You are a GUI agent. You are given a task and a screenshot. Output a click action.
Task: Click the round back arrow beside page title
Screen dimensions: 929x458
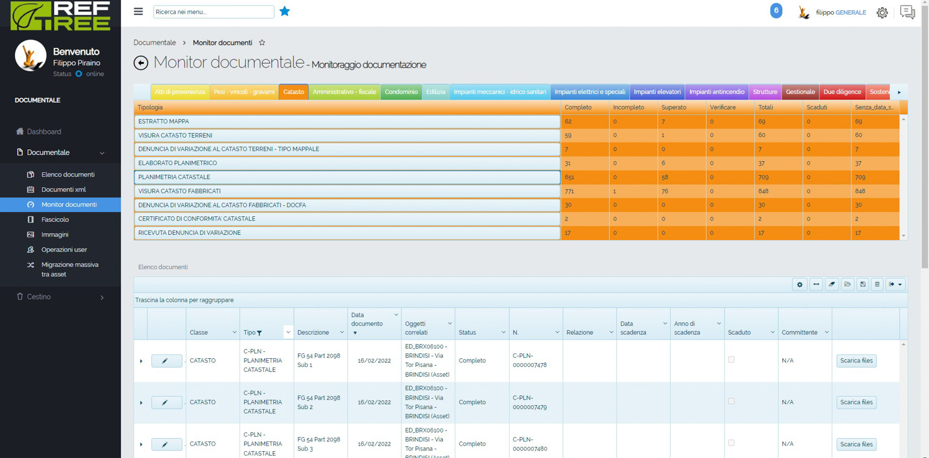[x=141, y=63]
